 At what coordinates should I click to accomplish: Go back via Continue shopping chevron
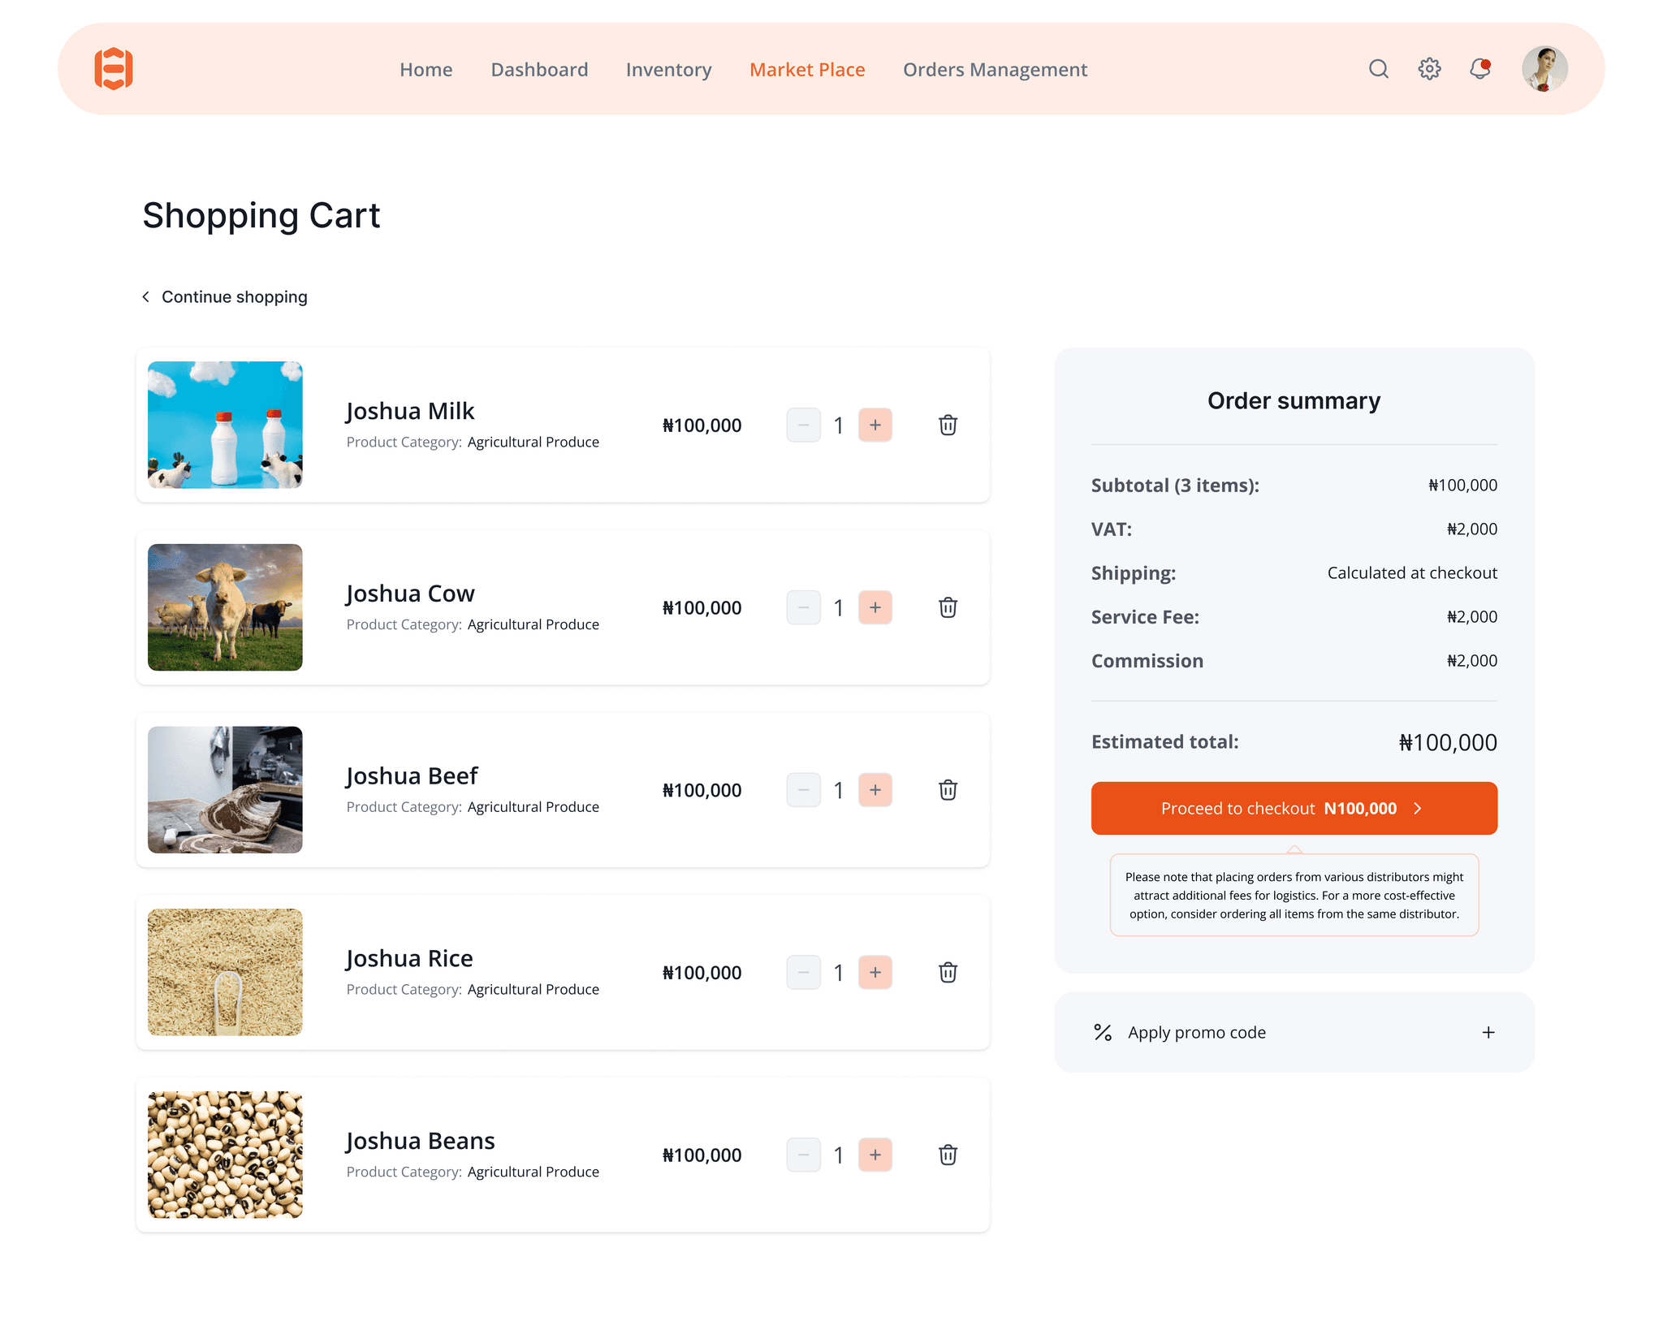(146, 297)
